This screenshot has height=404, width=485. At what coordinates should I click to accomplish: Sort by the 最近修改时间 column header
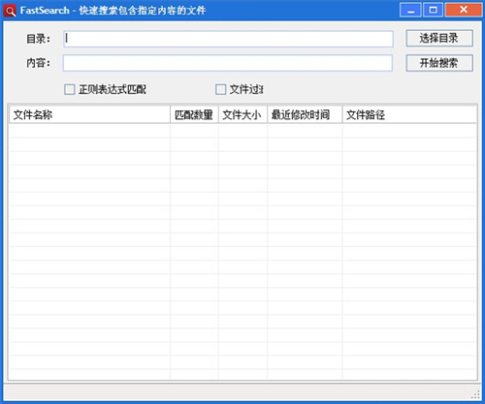pyautogui.click(x=305, y=114)
